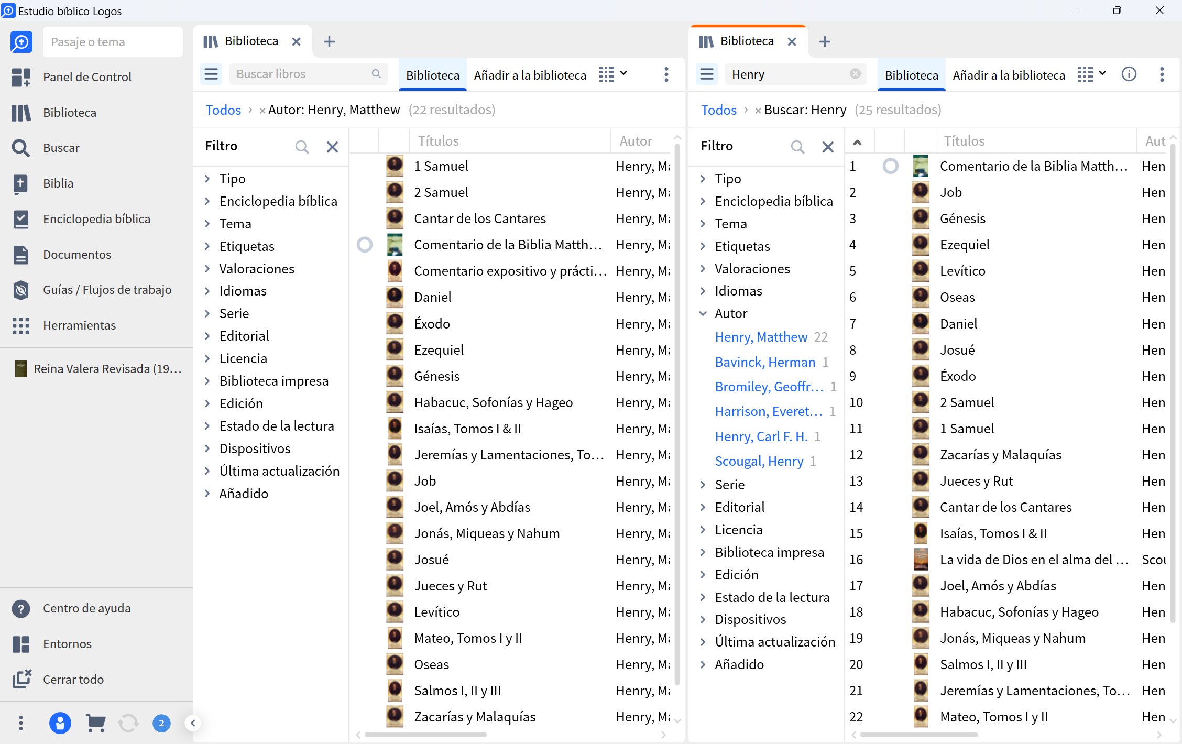Focus the Pasaje o tema input

point(113,42)
